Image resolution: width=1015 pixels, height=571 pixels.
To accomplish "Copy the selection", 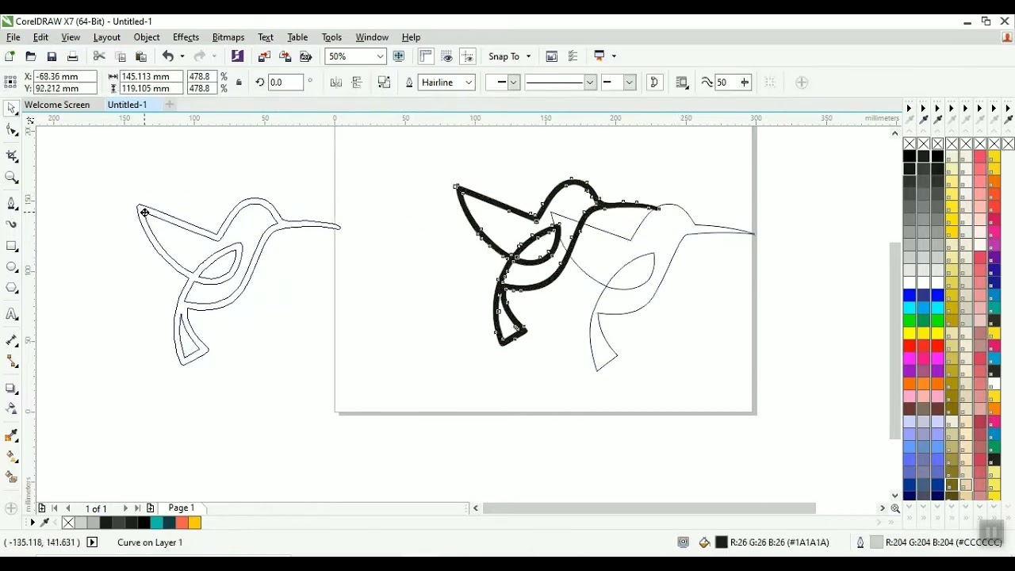I will click(x=121, y=56).
